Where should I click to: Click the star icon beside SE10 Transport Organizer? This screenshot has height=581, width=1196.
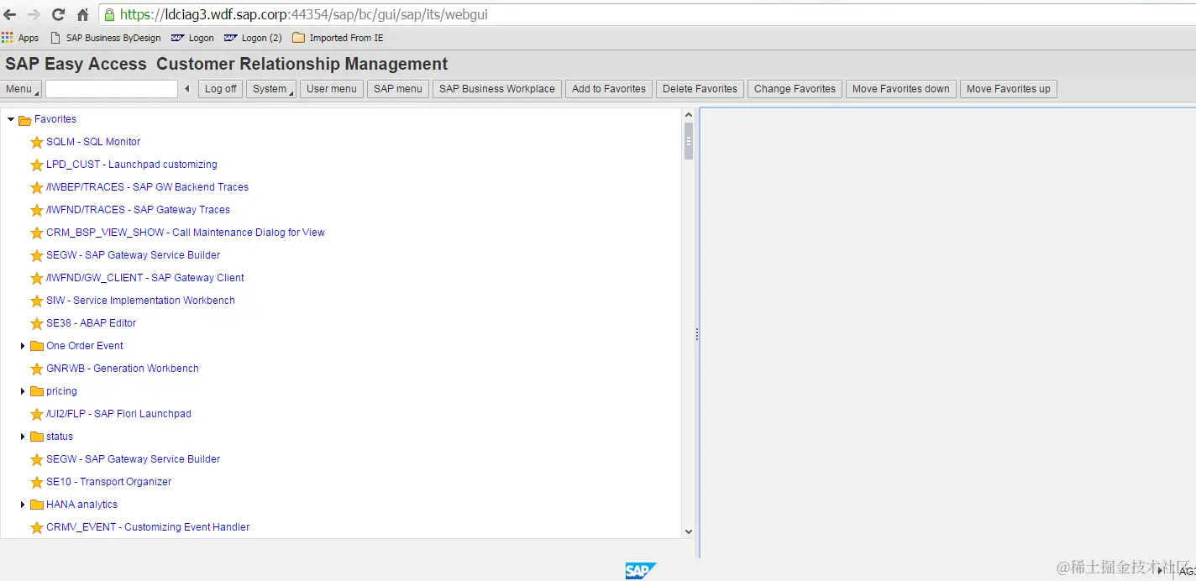tap(37, 483)
